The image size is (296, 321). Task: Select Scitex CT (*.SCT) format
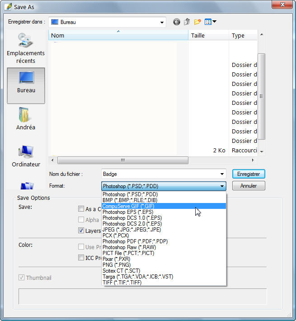pyautogui.click(x=164, y=271)
